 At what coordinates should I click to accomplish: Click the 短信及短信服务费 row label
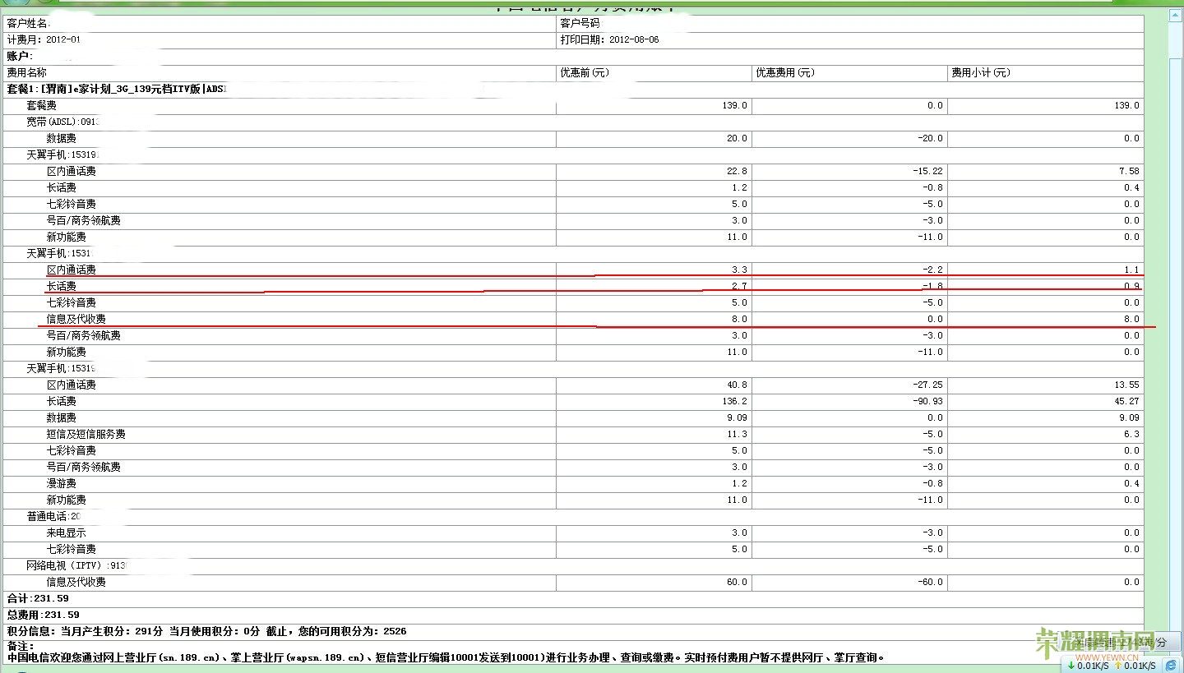[86, 434]
